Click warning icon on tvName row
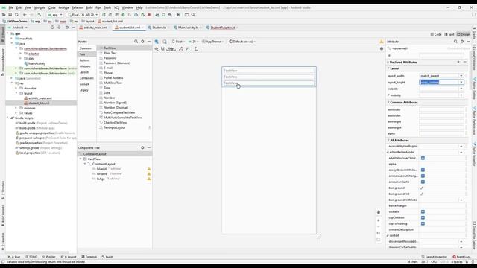 (x=149, y=173)
